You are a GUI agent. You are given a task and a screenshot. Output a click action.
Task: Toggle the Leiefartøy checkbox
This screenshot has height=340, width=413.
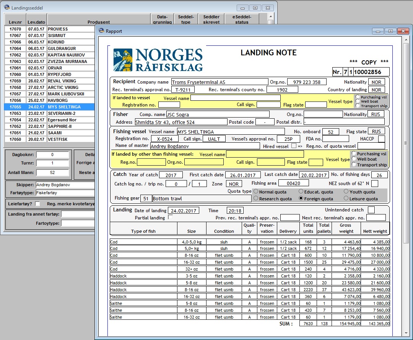coord(37,204)
